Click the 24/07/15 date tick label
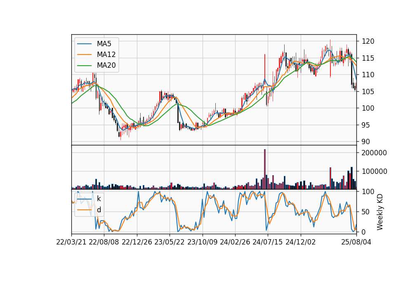 click(268, 242)
